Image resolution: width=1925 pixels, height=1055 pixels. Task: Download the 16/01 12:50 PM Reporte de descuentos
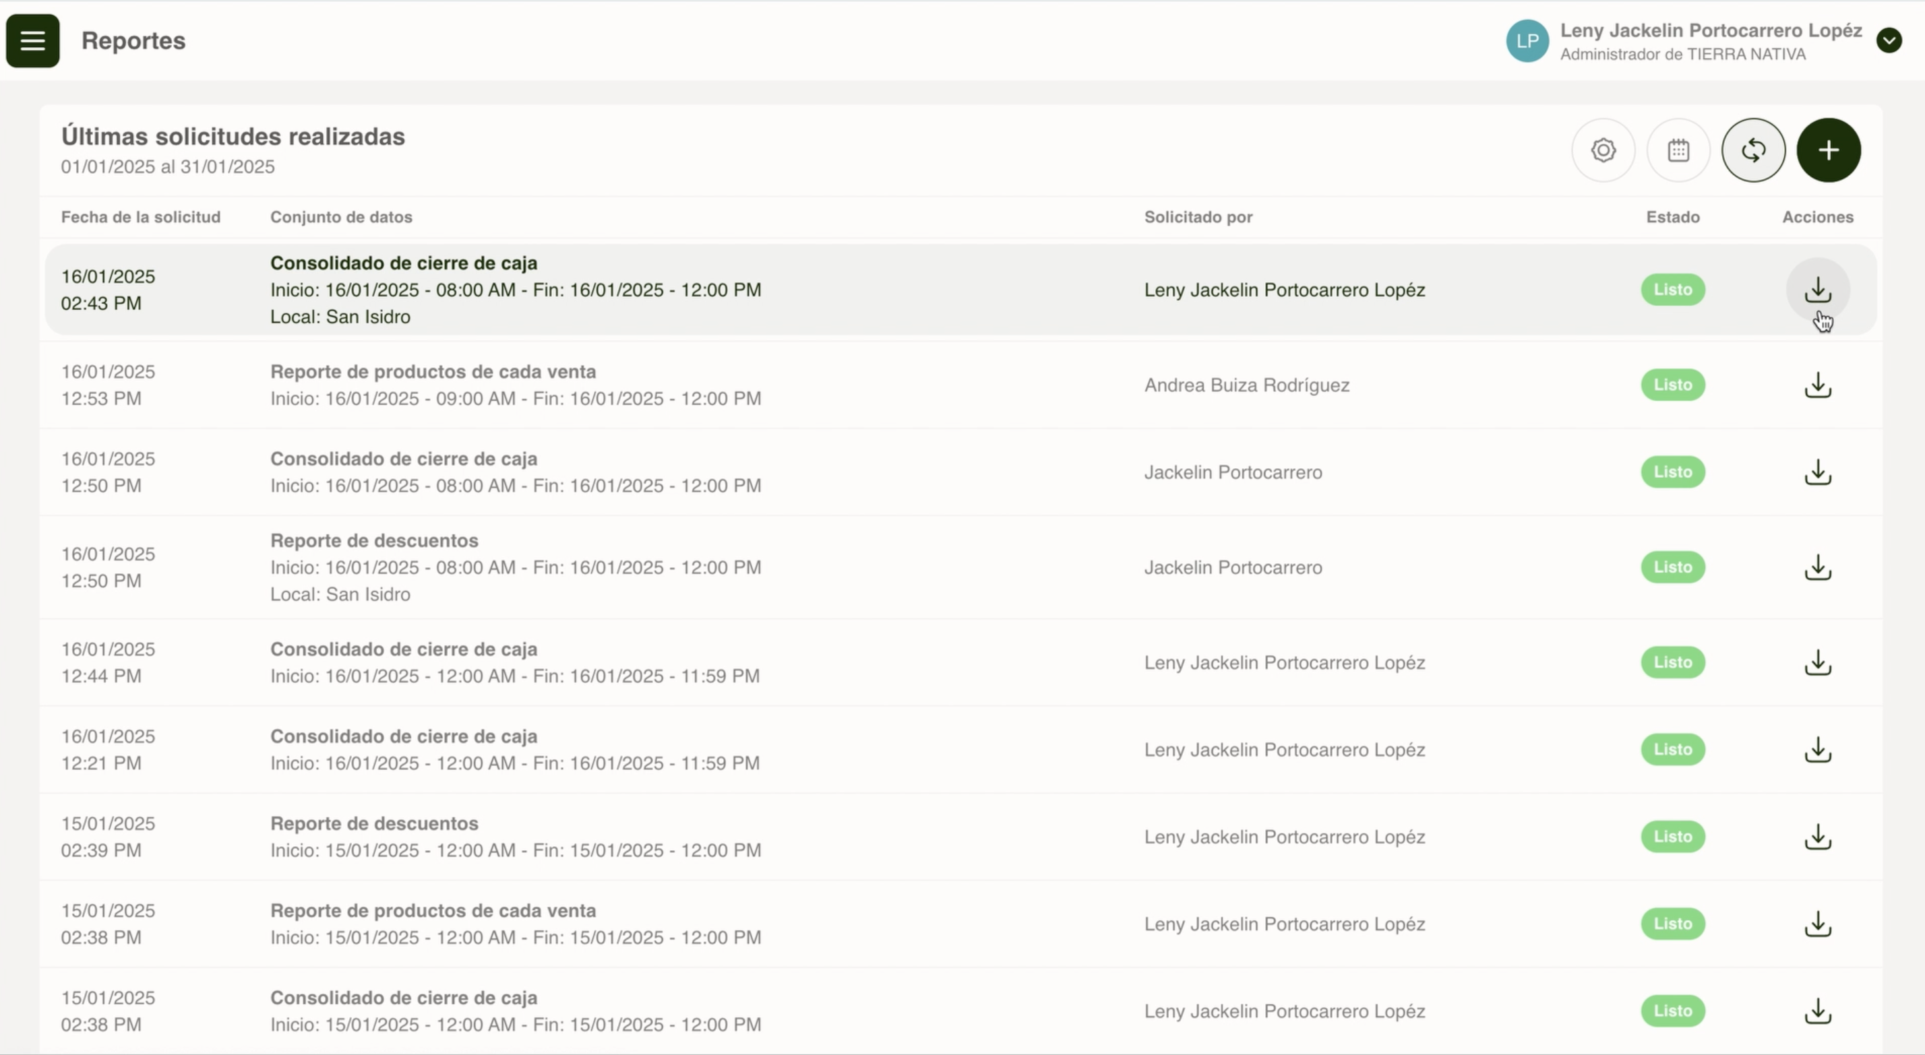click(1817, 568)
